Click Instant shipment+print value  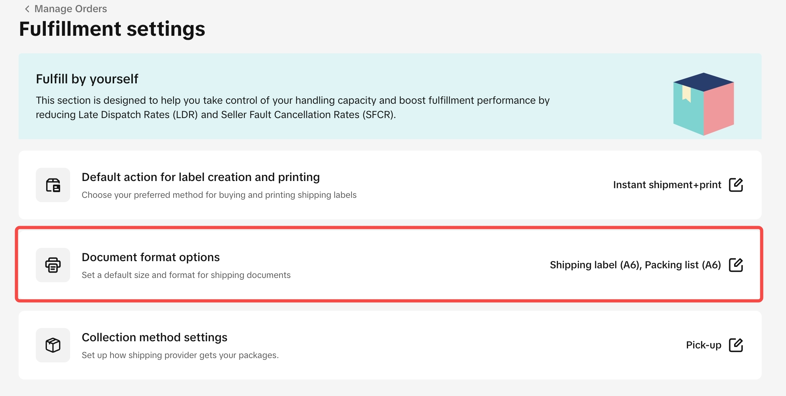pyautogui.click(x=667, y=185)
